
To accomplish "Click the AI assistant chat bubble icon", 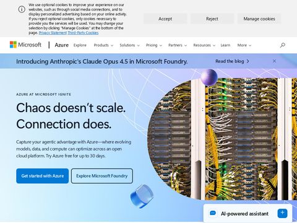I will coord(213,213).
